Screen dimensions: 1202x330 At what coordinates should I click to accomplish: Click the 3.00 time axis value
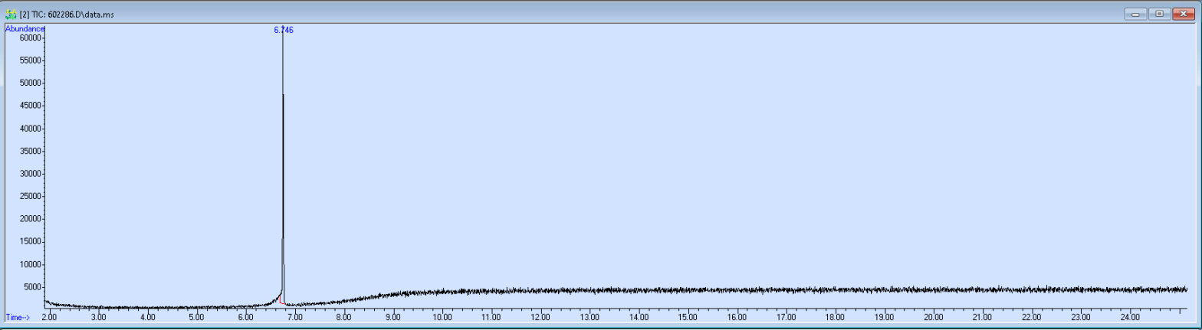[98, 316]
